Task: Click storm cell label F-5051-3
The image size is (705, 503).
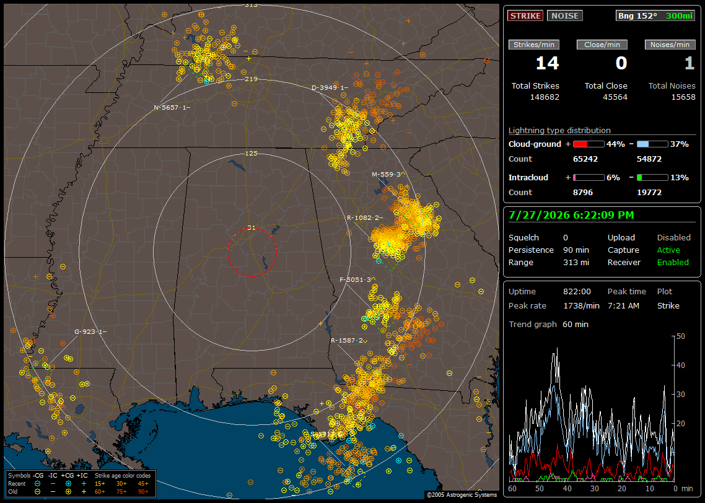Action: [357, 279]
